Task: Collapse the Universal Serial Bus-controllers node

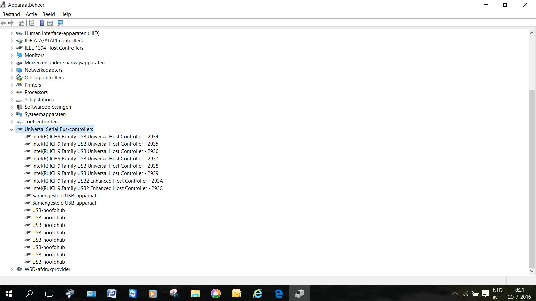Action: tap(12, 129)
